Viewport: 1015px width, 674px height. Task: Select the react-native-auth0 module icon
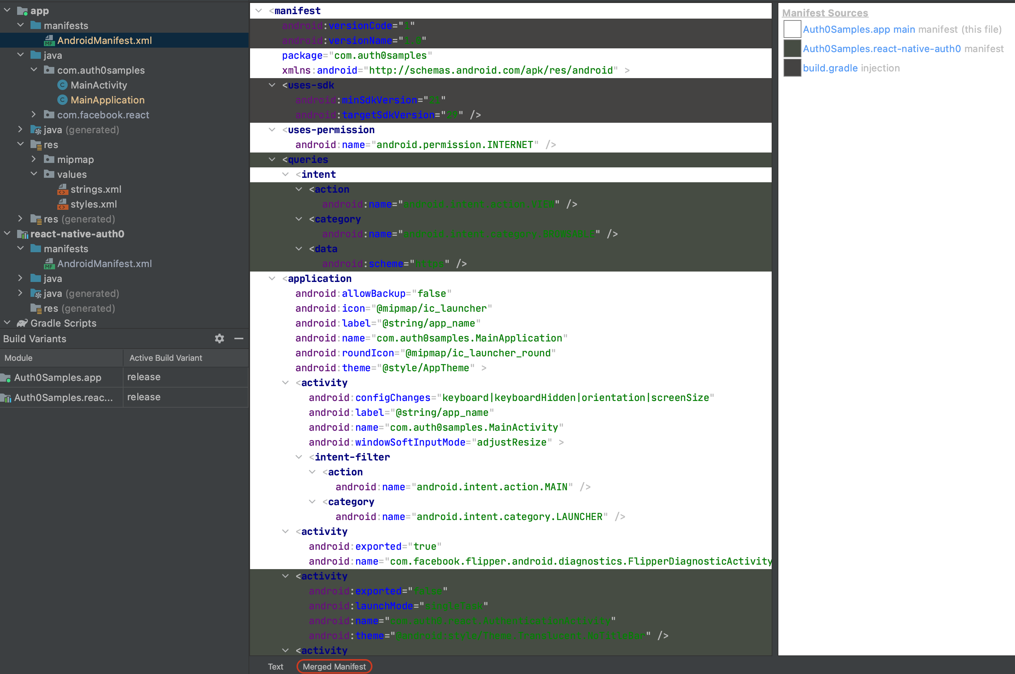coord(23,233)
